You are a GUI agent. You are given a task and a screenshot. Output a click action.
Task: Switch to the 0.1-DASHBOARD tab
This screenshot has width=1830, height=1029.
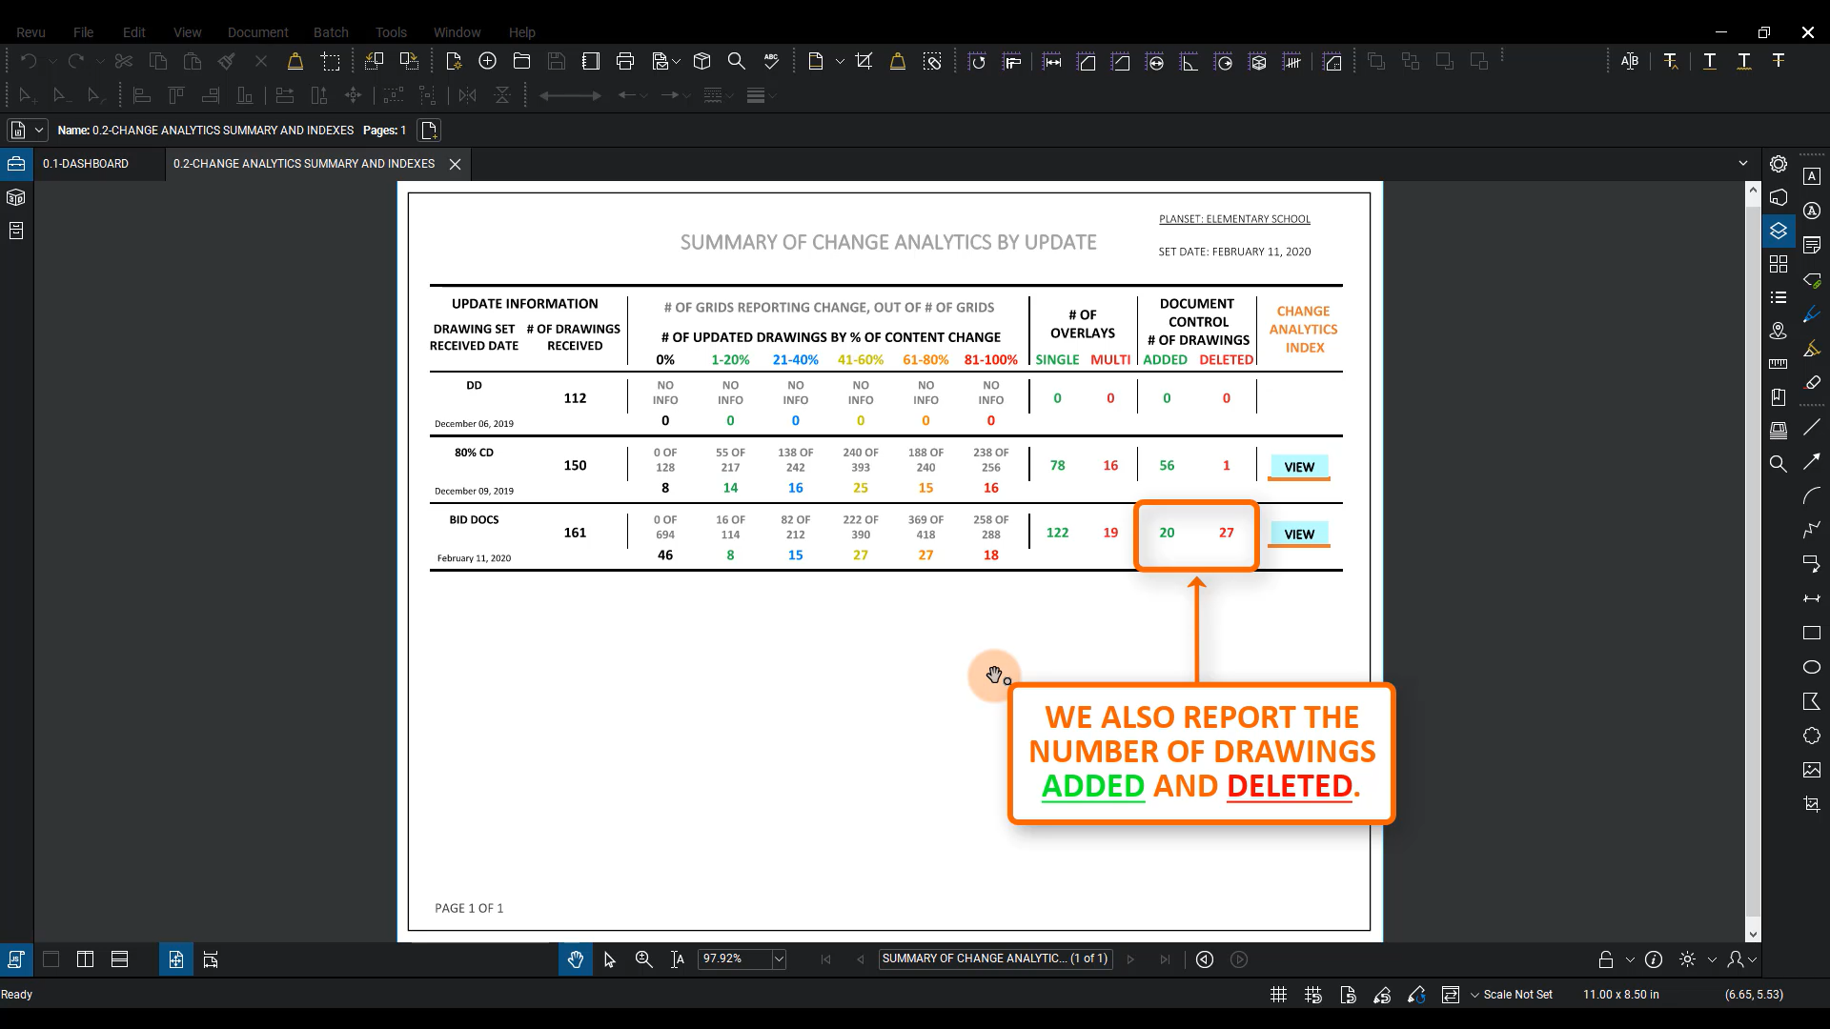pos(86,164)
